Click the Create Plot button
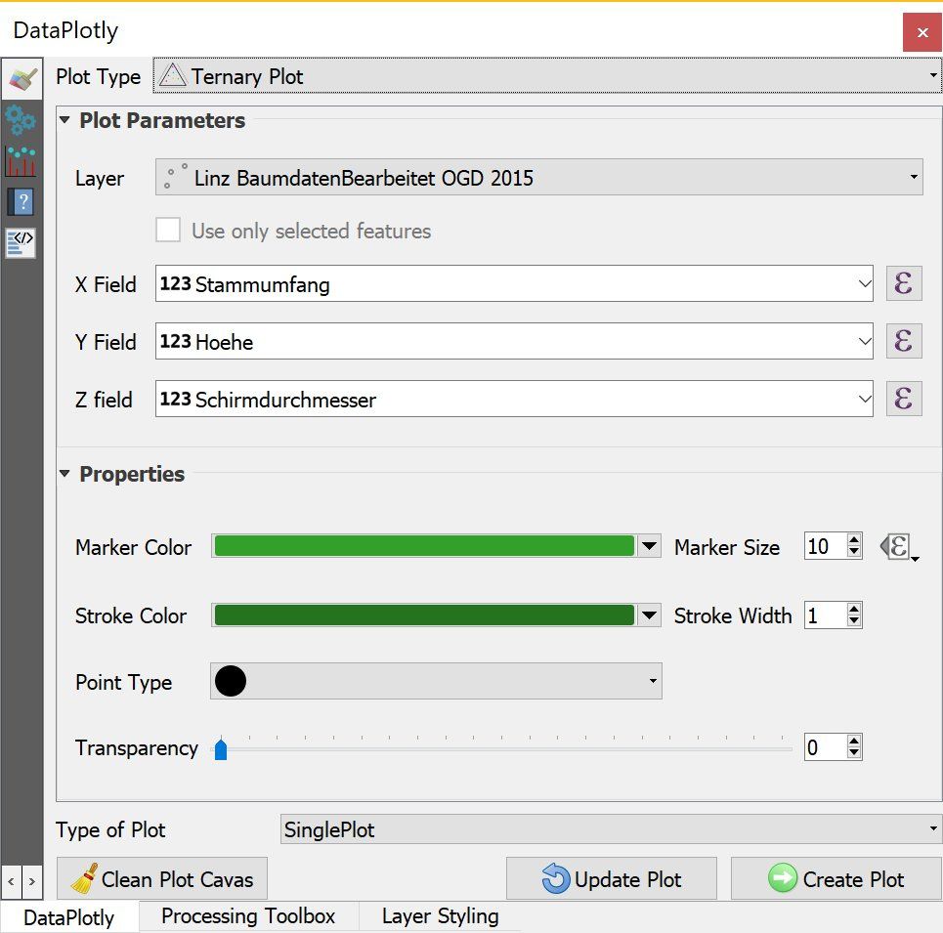 pyautogui.click(x=836, y=879)
